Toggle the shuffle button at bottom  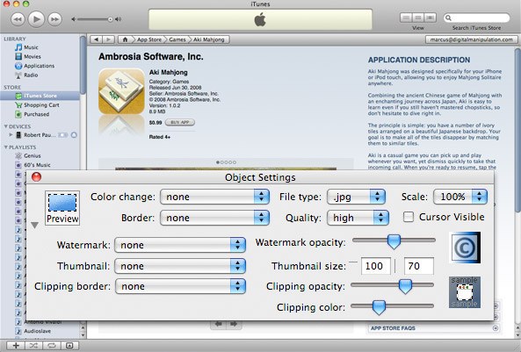tap(33, 345)
